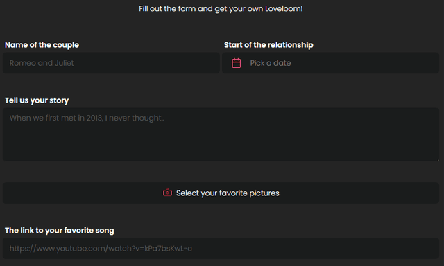Screen dimensions: 444x266
Task: Click the camera icon for pictures
Action: click(167, 193)
